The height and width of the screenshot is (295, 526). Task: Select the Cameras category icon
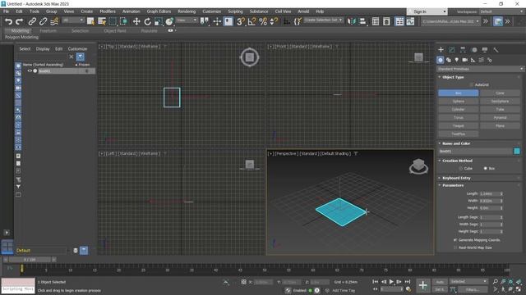click(x=465, y=60)
